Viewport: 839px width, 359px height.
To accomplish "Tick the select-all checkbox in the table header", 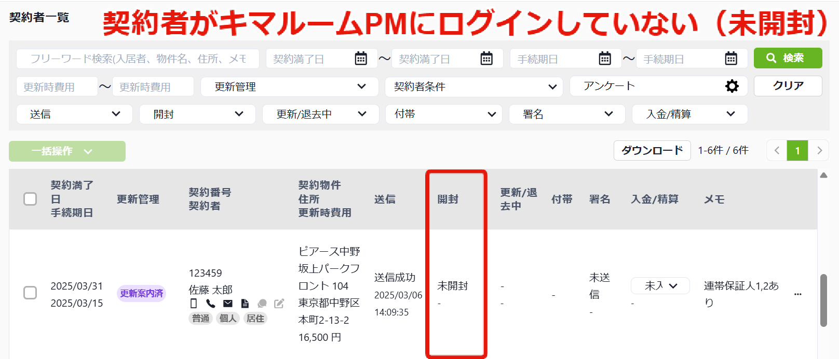I will pyautogui.click(x=30, y=199).
